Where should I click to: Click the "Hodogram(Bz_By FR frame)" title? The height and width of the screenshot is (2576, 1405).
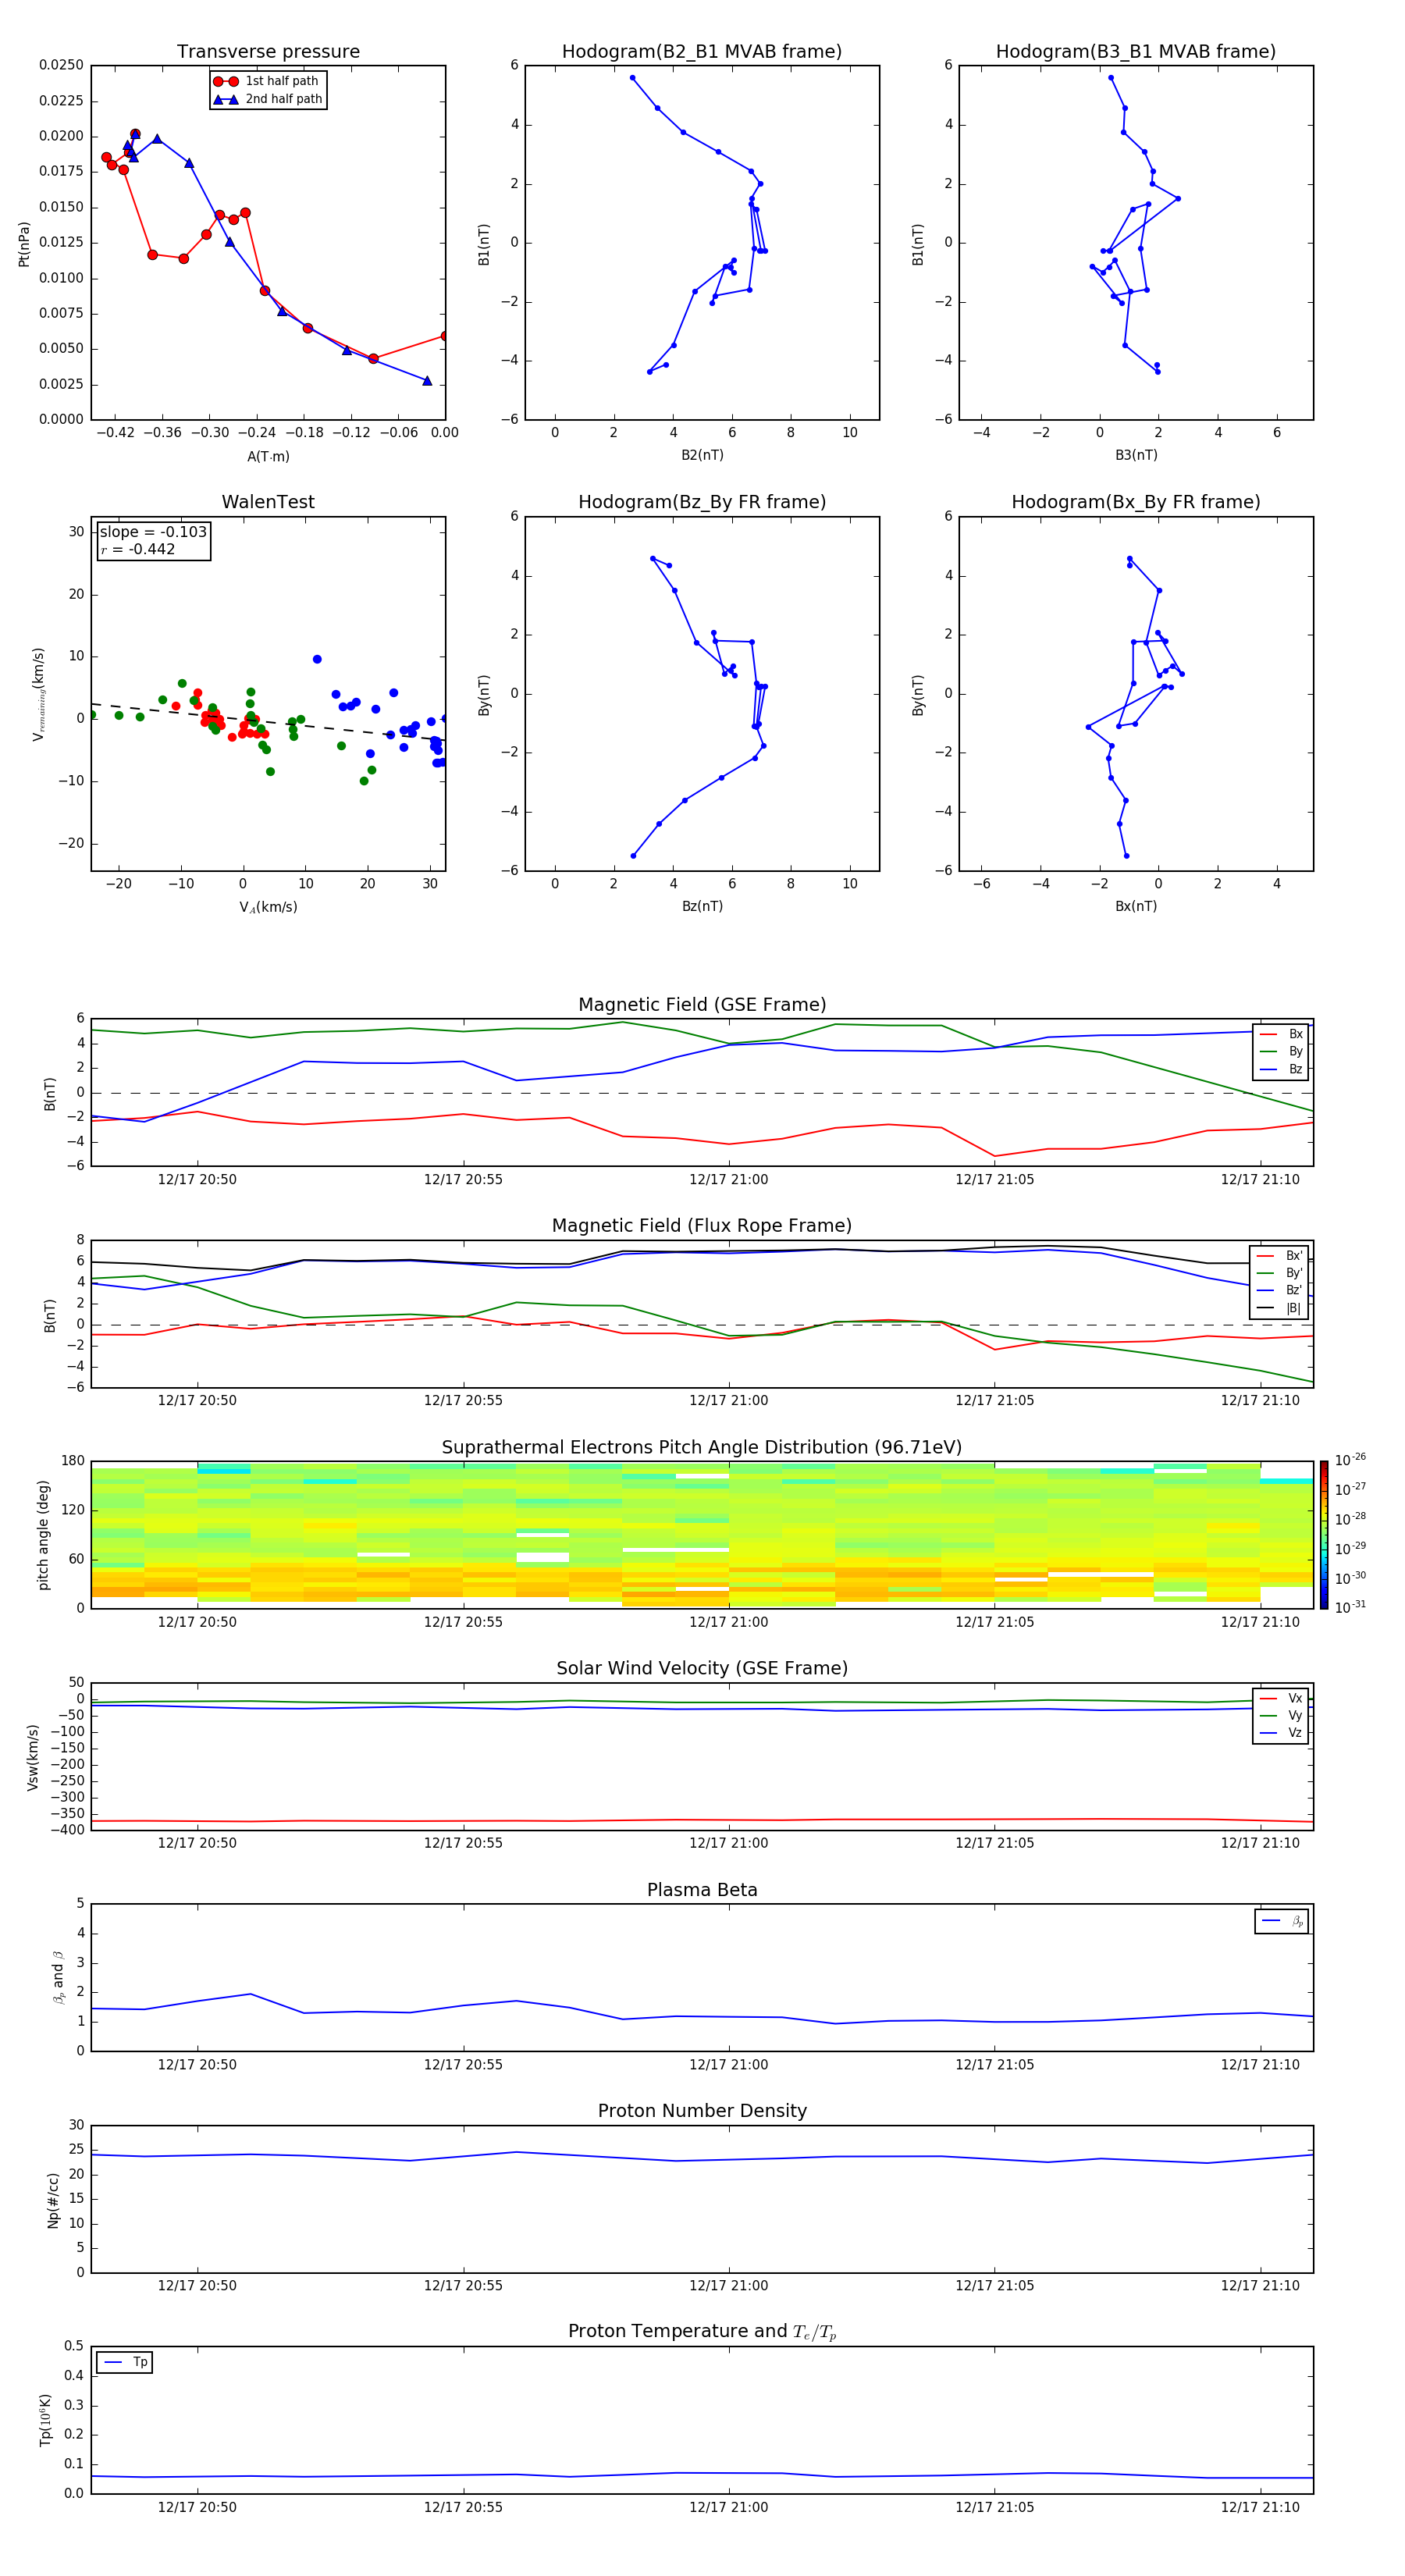coord(702,502)
